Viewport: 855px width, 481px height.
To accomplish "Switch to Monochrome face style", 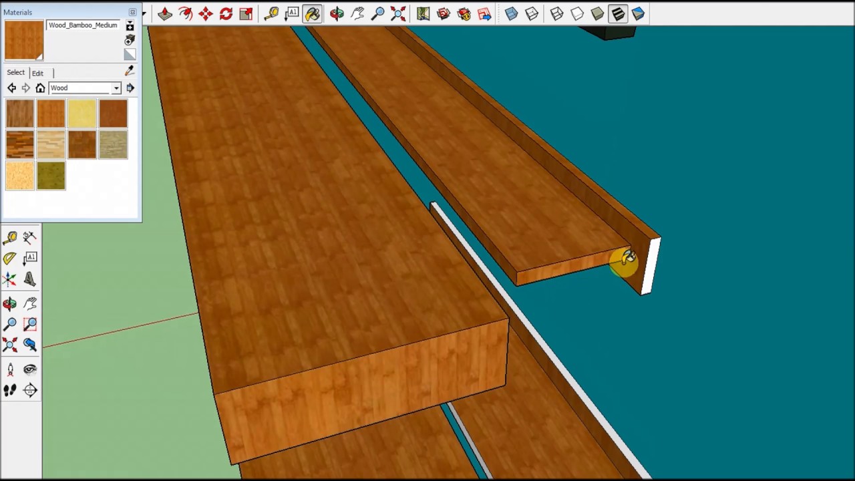I will pyautogui.click(x=638, y=13).
